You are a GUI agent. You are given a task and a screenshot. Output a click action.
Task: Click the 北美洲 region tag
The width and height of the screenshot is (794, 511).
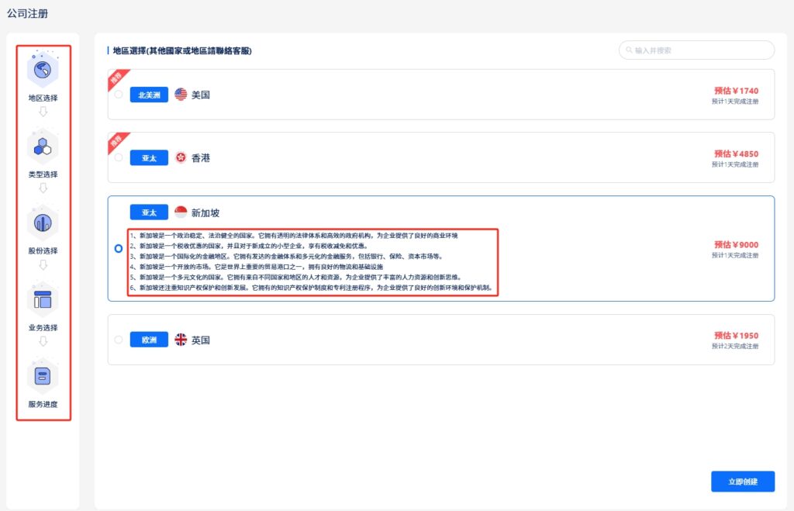pyautogui.click(x=149, y=95)
